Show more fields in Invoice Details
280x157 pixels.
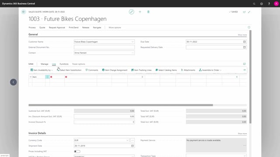point(242,133)
